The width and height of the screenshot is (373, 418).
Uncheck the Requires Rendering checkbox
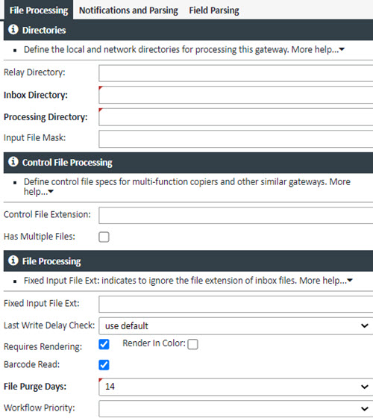104,344
